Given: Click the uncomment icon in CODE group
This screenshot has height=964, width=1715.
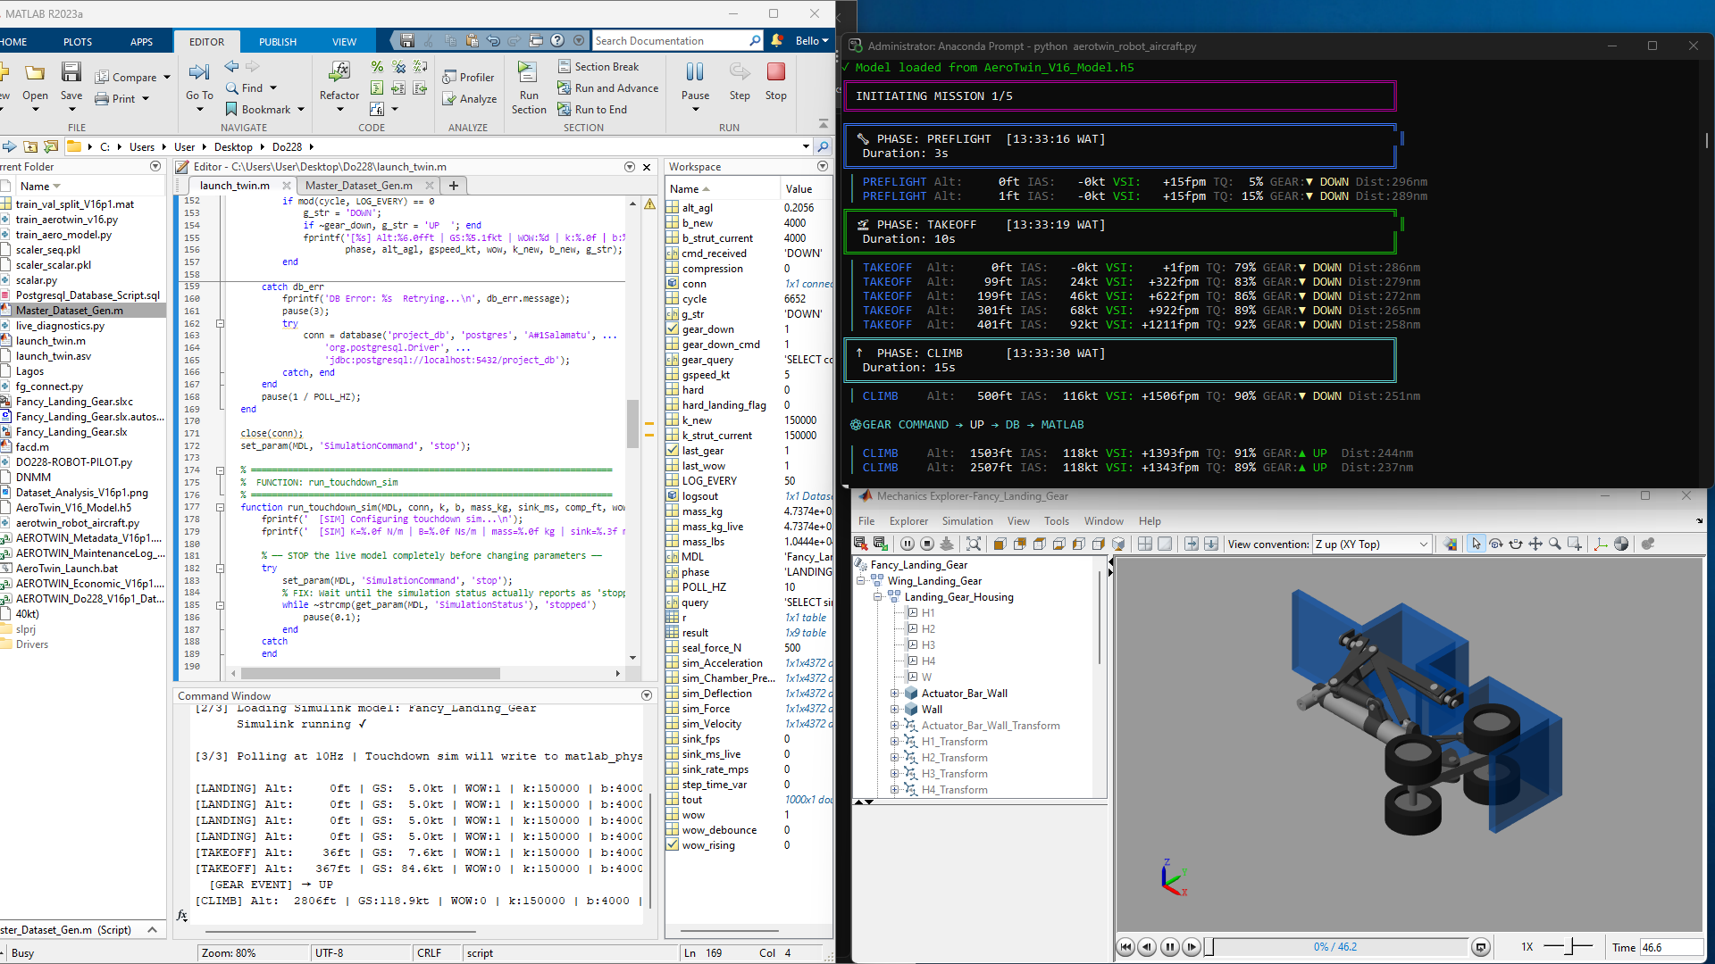Looking at the screenshot, I should click(399, 67).
